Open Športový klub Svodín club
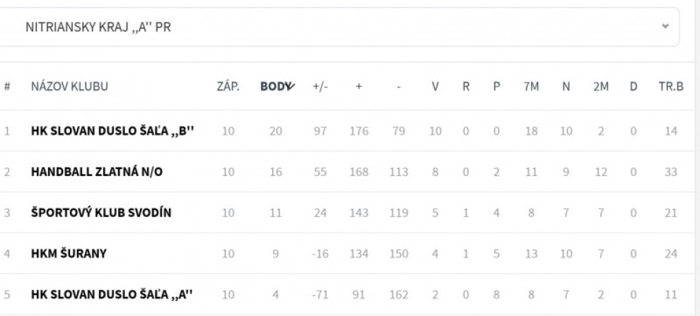The width and height of the screenshot is (700, 316). tap(101, 213)
